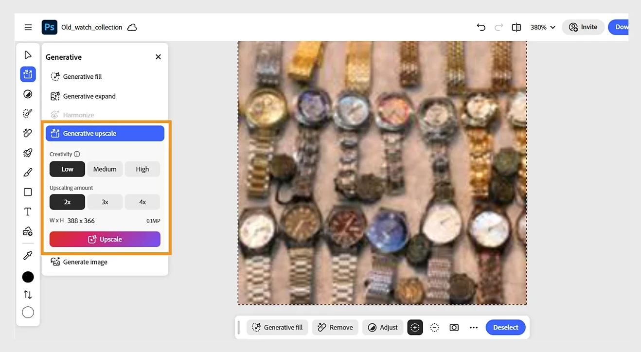
Task: Click the Deselect button
Action: (506, 327)
